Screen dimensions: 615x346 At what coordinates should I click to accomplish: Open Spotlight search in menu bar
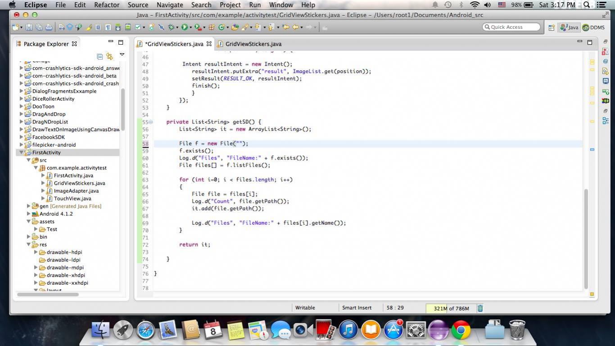point(587,5)
